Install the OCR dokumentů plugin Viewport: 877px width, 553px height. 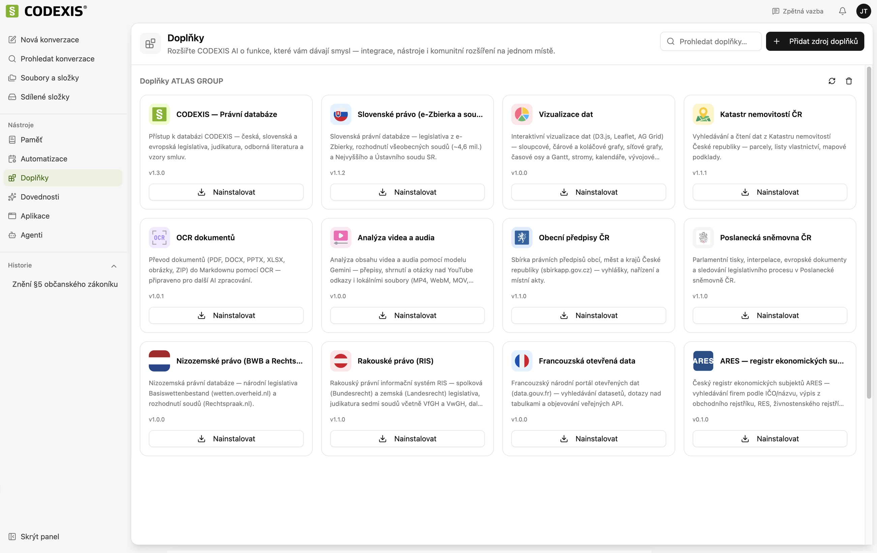(x=226, y=316)
